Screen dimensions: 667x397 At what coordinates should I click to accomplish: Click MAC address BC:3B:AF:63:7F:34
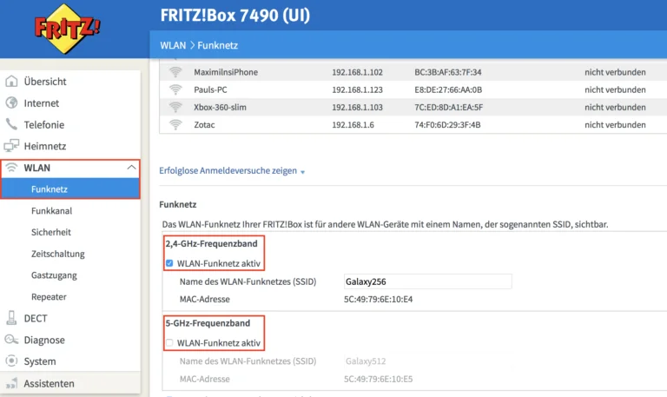point(448,72)
